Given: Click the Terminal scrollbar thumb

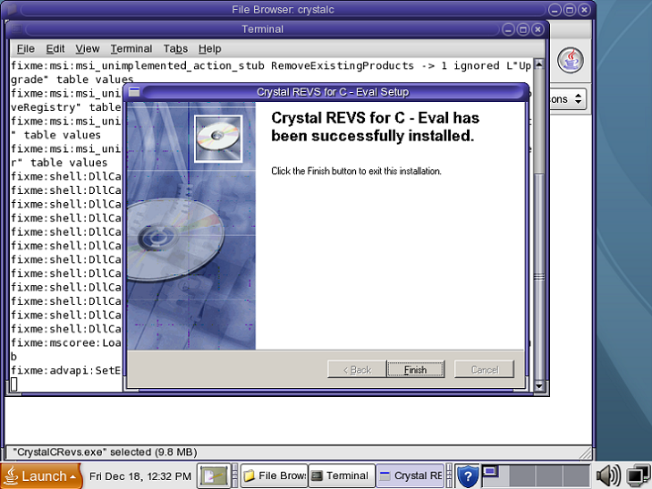Looking at the screenshot, I should click(x=539, y=277).
